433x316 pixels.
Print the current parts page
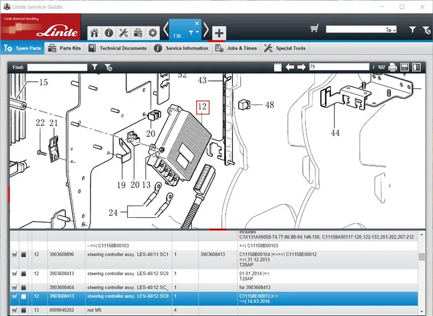393,67
